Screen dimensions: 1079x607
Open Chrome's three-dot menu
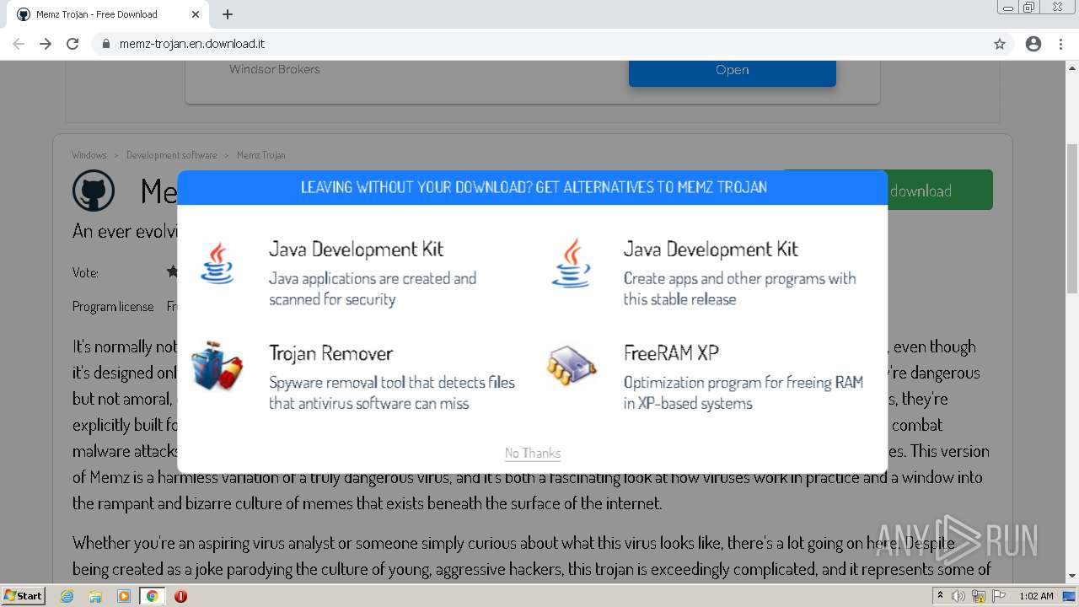(1060, 44)
